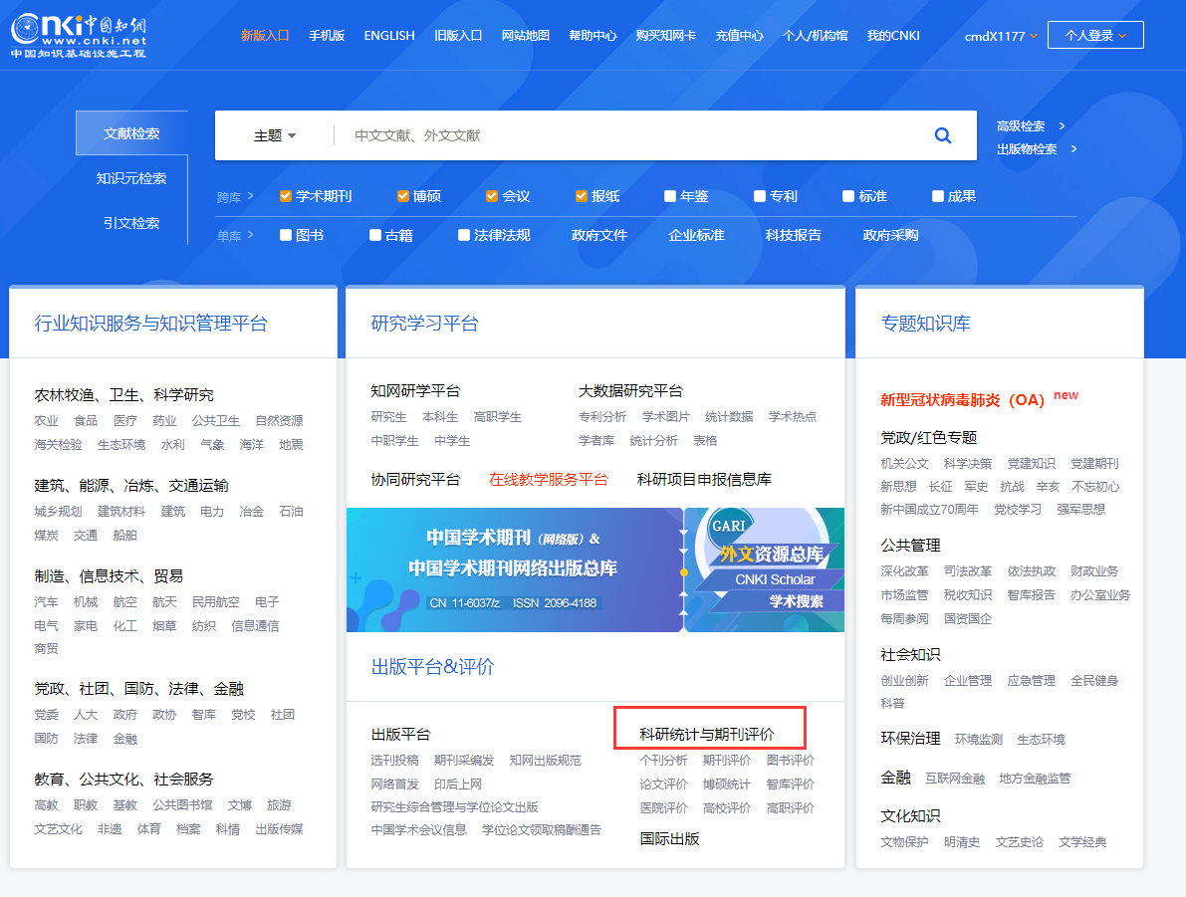Open 旧版入口 in top navigation
The width and height of the screenshot is (1186, 897).
click(x=458, y=36)
